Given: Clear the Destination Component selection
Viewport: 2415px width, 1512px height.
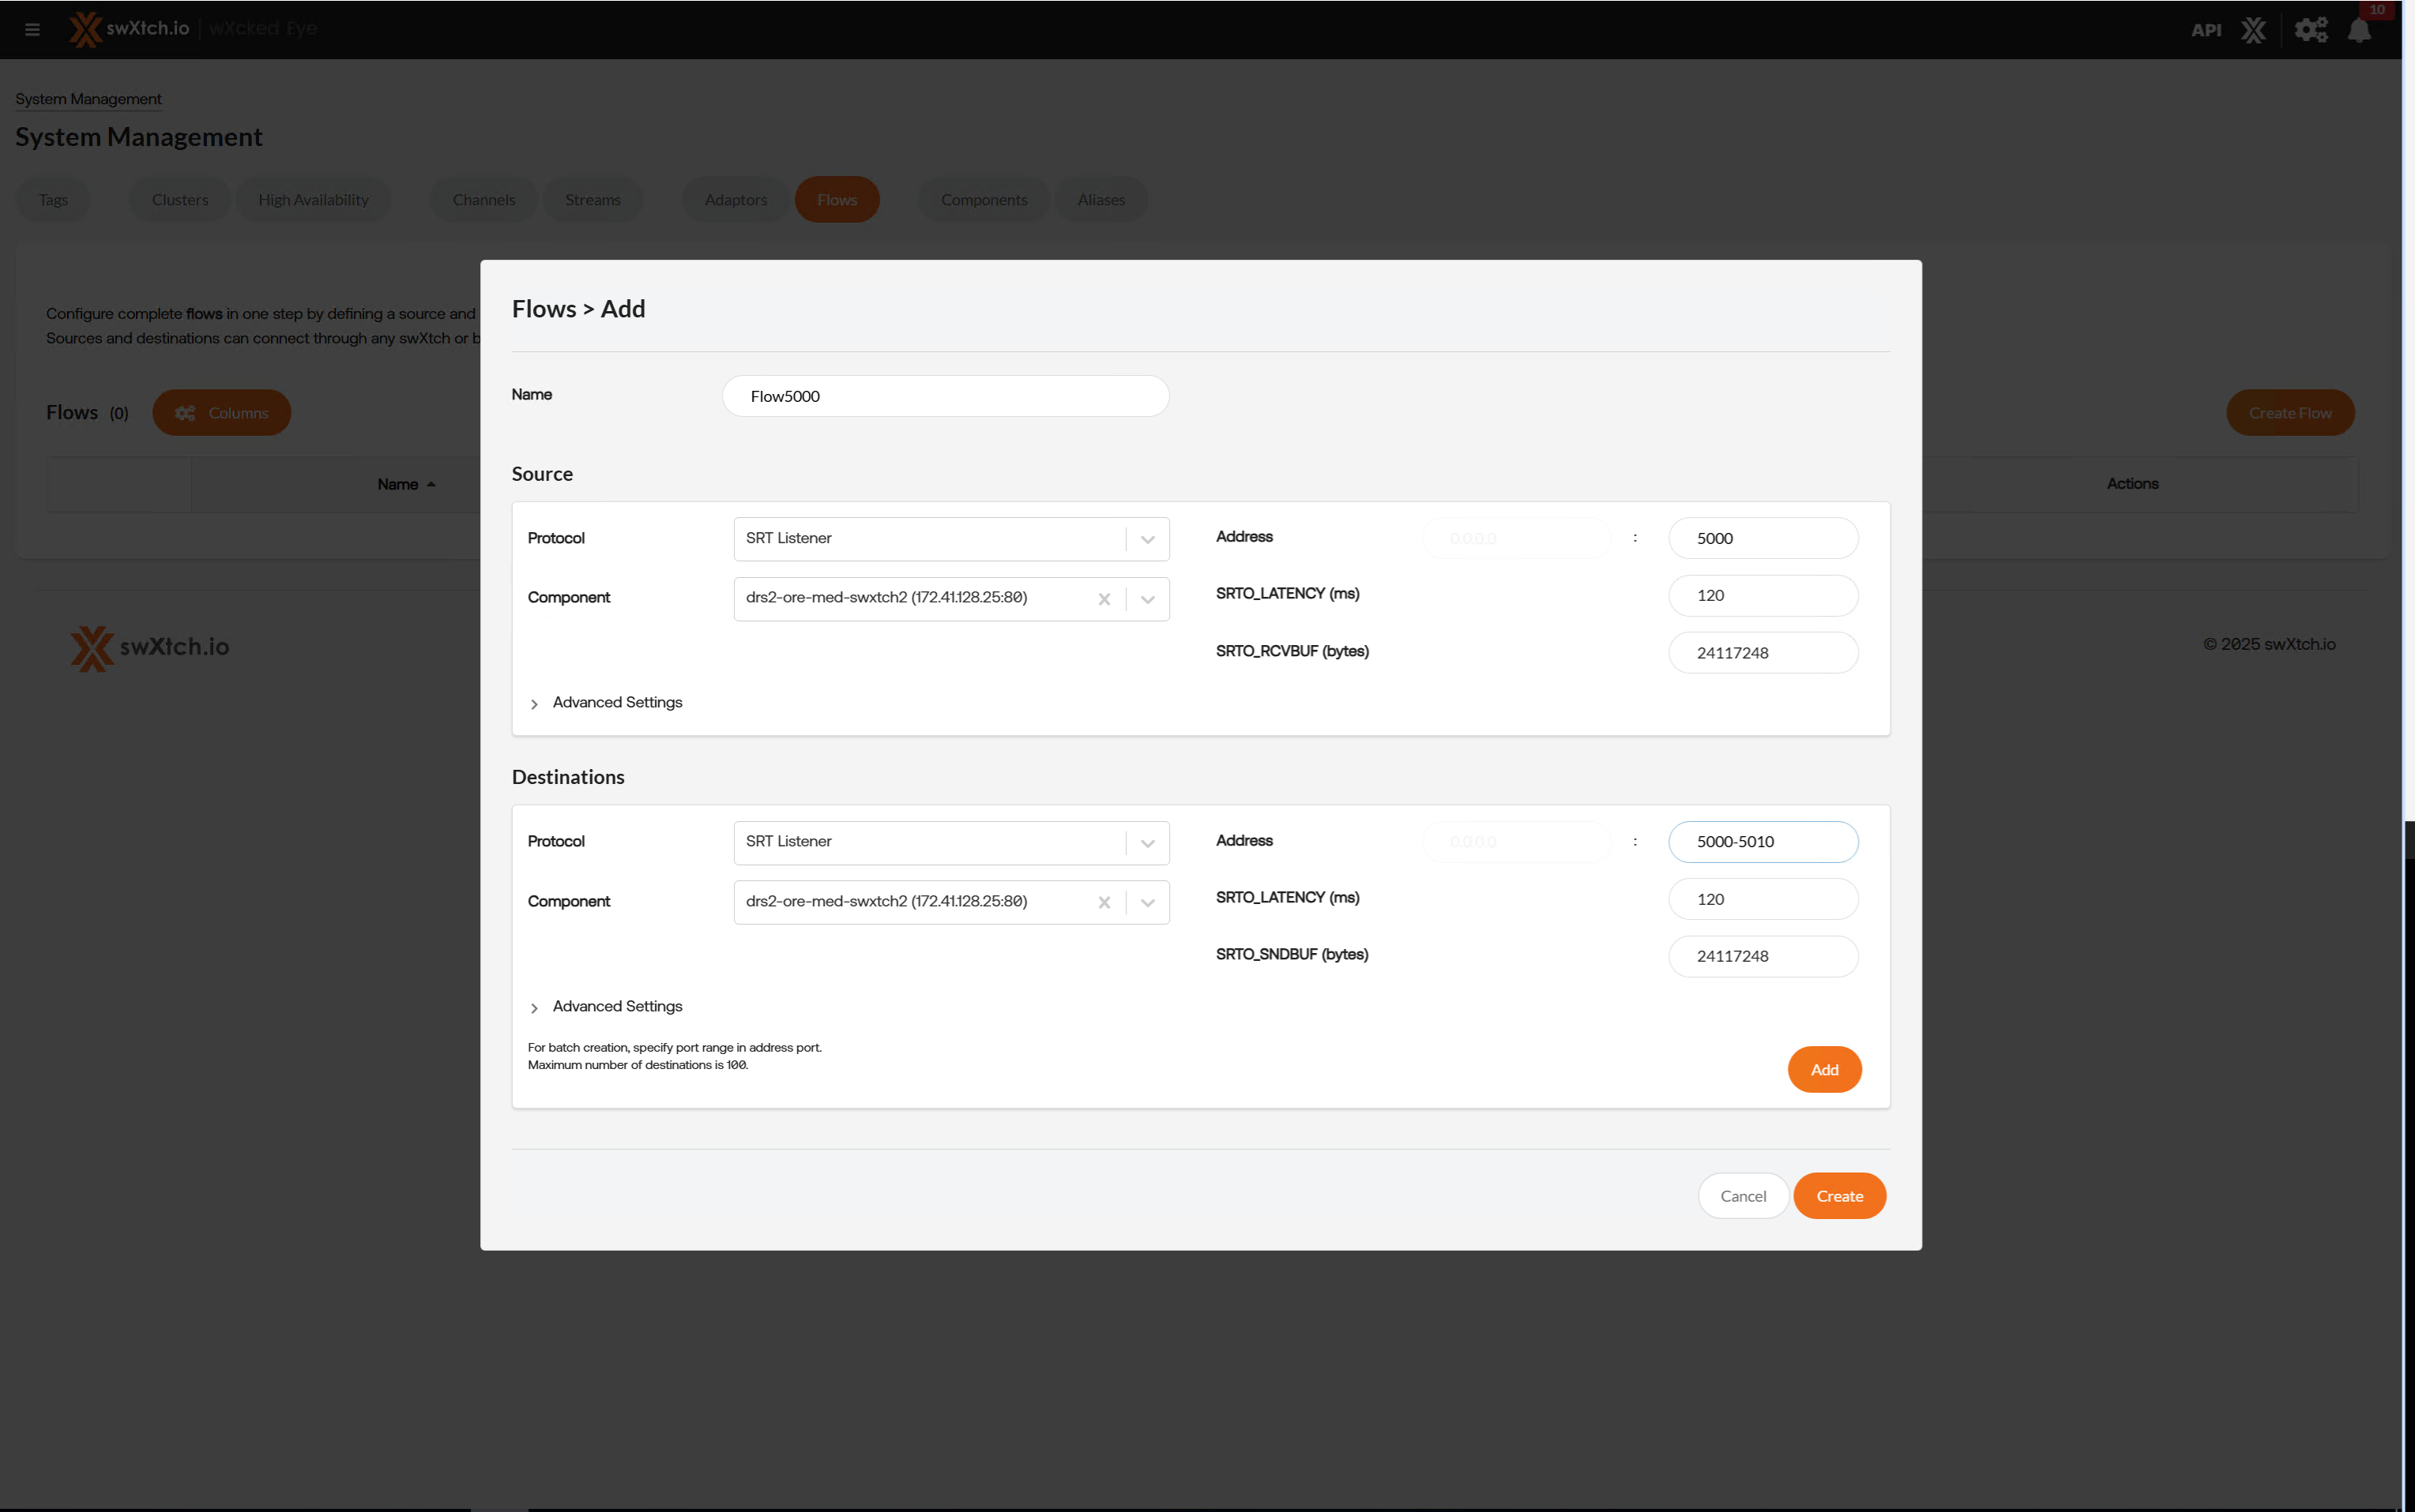Looking at the screenshot, I should pyautogui.click(x=1104, y=902).
